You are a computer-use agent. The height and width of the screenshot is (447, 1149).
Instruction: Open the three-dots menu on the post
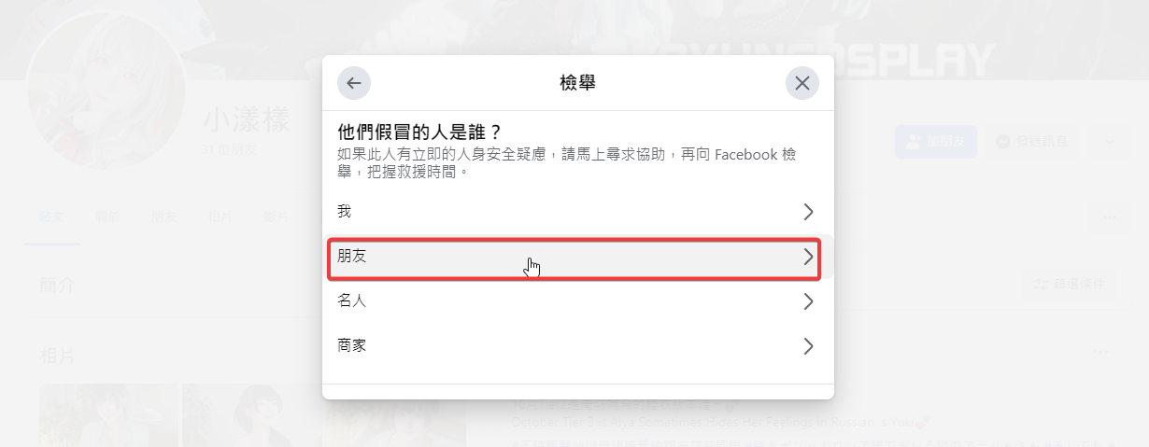point(1099,352)
